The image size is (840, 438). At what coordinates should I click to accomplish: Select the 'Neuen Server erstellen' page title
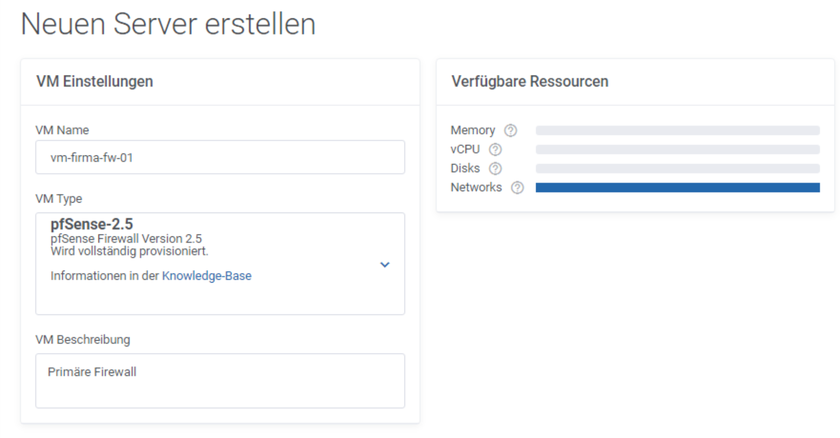(x=168, y=24)
